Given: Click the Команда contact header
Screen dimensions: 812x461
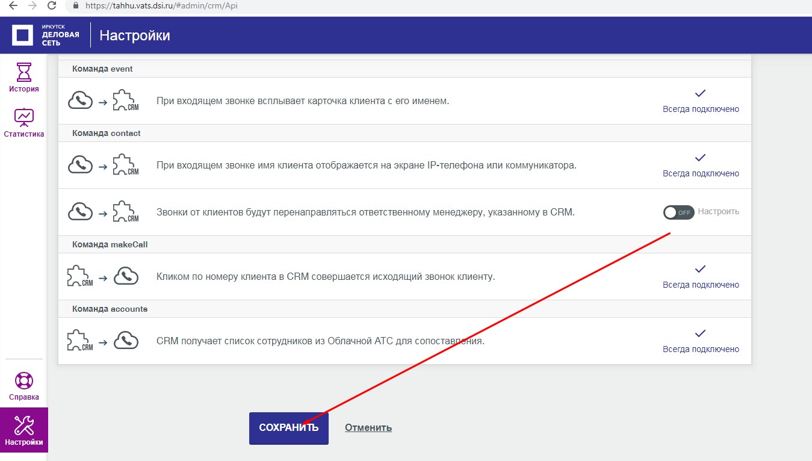Looking at the screenshot, I should [x=107, y=133].
